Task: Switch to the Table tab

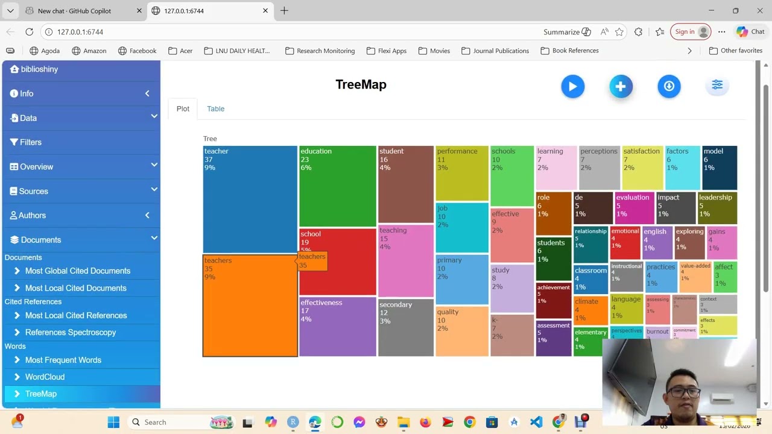Action: point(215,108)
